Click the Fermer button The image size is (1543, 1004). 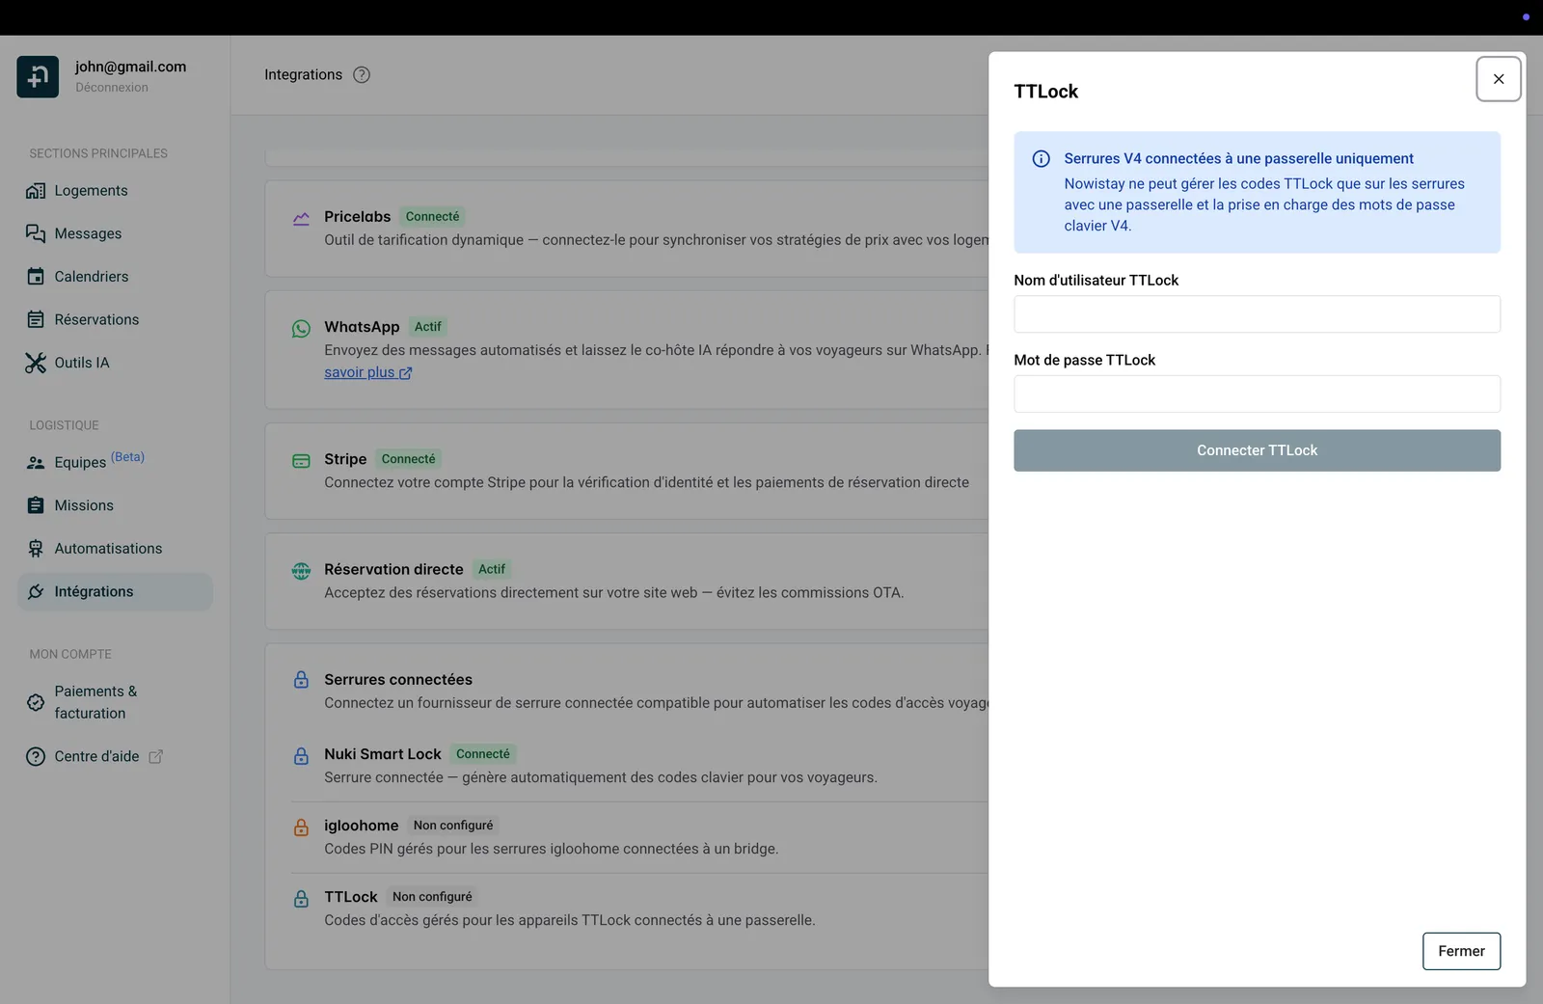pyautogui.click(x=1461, y=951)
